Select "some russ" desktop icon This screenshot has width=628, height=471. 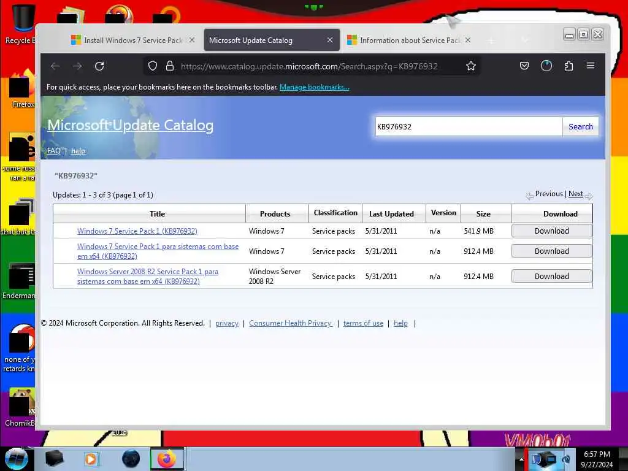(x=19, y=157)
